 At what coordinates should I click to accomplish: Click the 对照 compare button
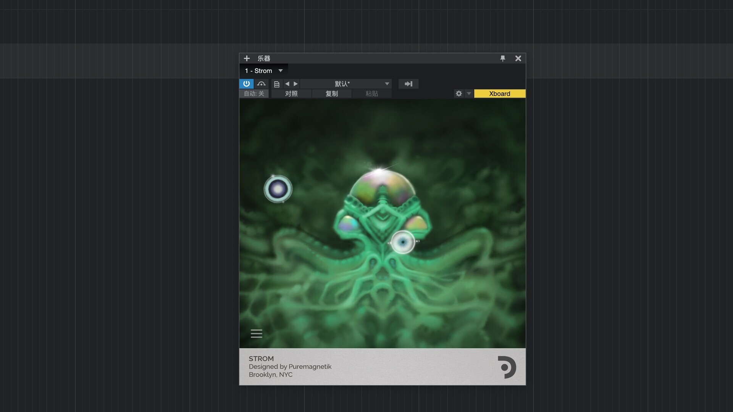(291, 93)
